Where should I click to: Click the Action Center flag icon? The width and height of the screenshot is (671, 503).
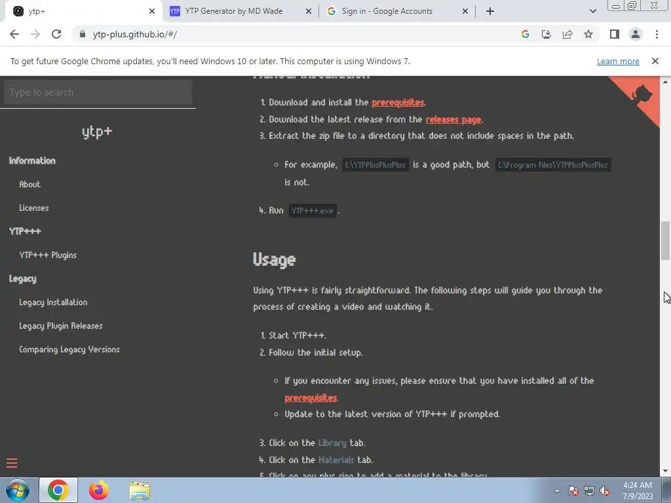(573, 491)
